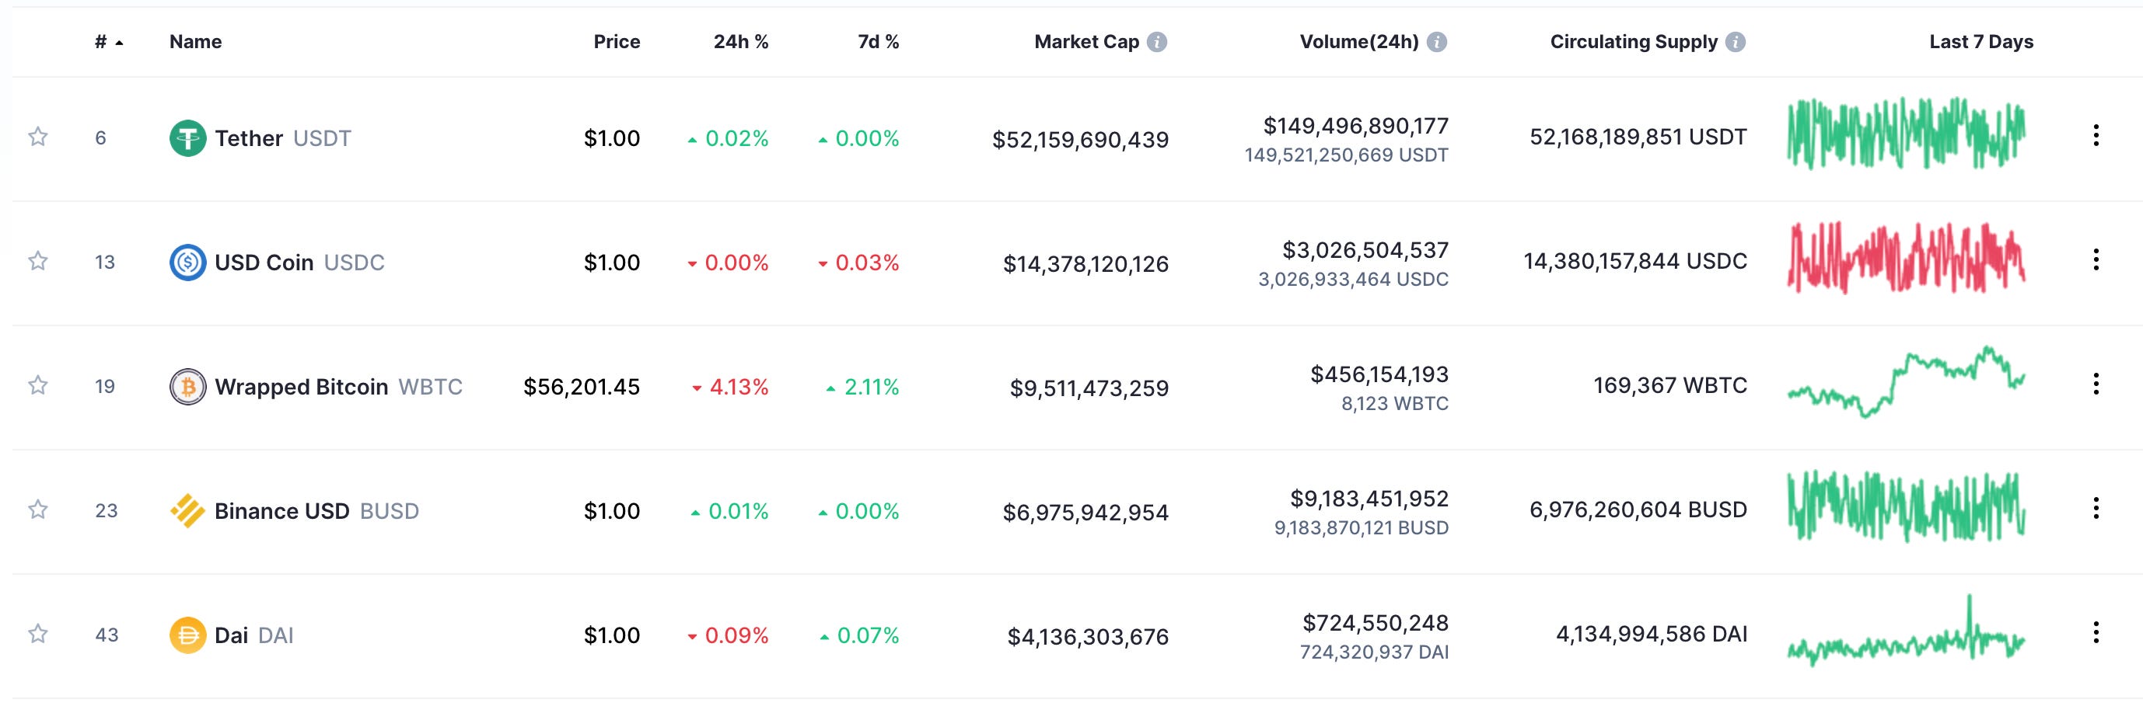Click Wrapped Bitcoin volume $456,154,193
Viewport: 2143px width, 713px height.
point(1379,375)
